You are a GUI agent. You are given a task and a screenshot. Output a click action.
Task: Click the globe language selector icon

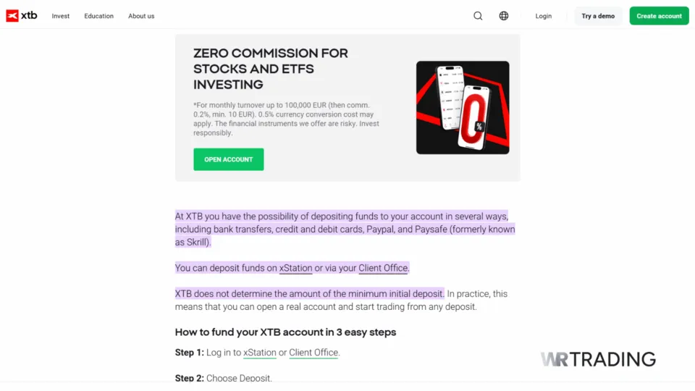(504, 16)
